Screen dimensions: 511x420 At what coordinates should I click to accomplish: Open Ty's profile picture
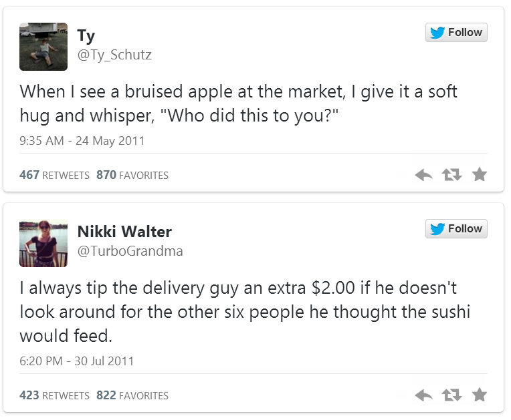click(x=43, y=47)
